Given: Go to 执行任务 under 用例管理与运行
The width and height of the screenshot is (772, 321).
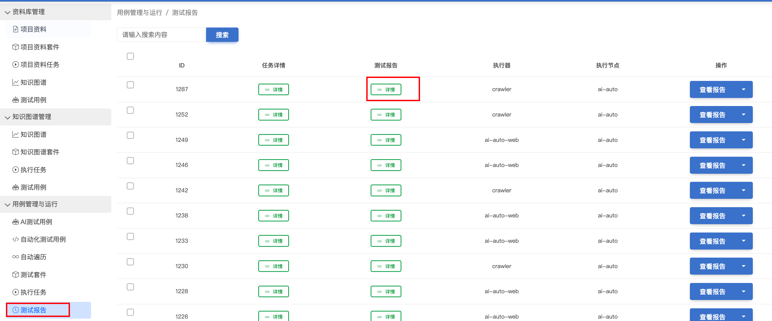Looking at the screenshot, I should [x=33, y=292].
